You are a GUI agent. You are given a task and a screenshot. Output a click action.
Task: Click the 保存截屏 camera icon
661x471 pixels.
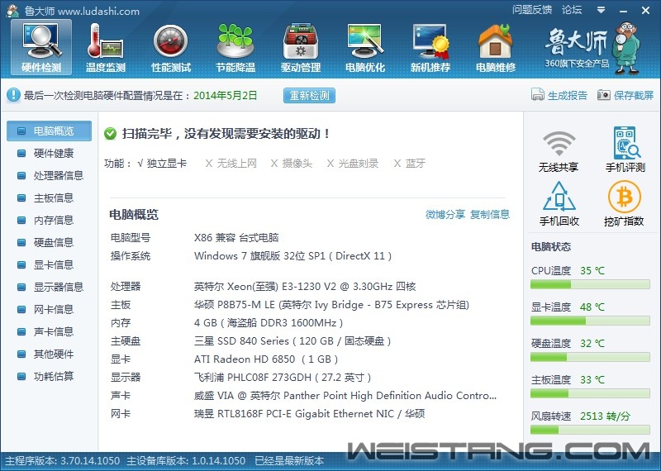tap(603, 95)
